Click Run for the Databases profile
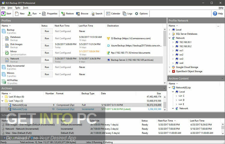The height and width of the screenshot is (144, 225). pos(47,38)
